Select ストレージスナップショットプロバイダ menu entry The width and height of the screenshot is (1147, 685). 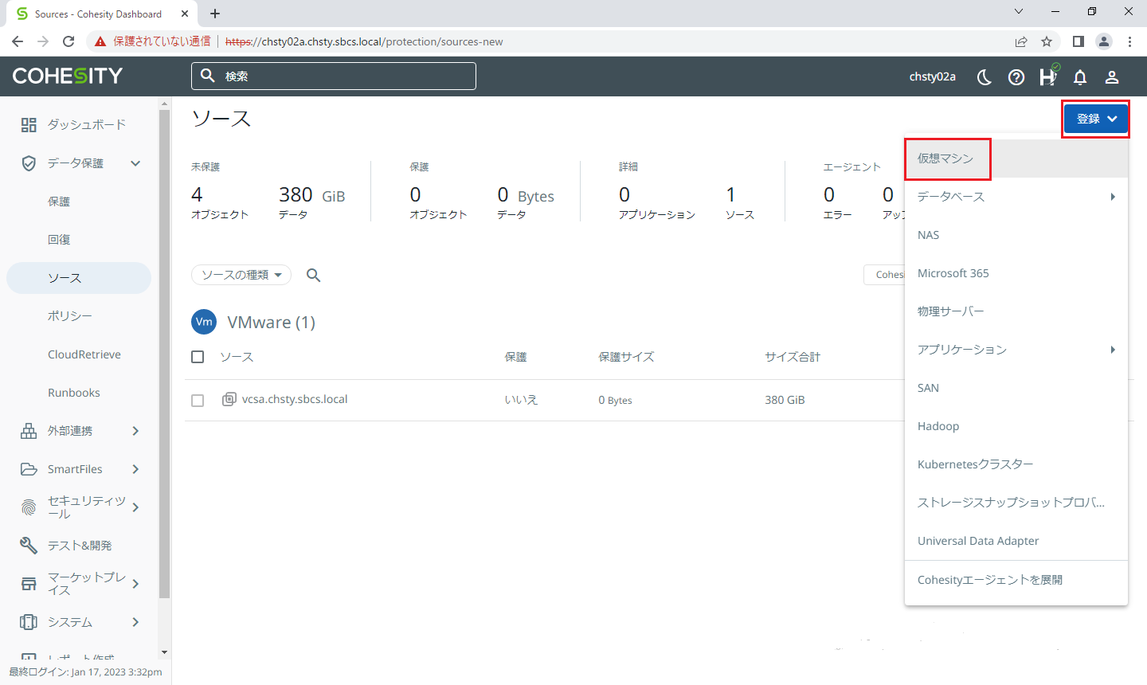coord(1016,503)
